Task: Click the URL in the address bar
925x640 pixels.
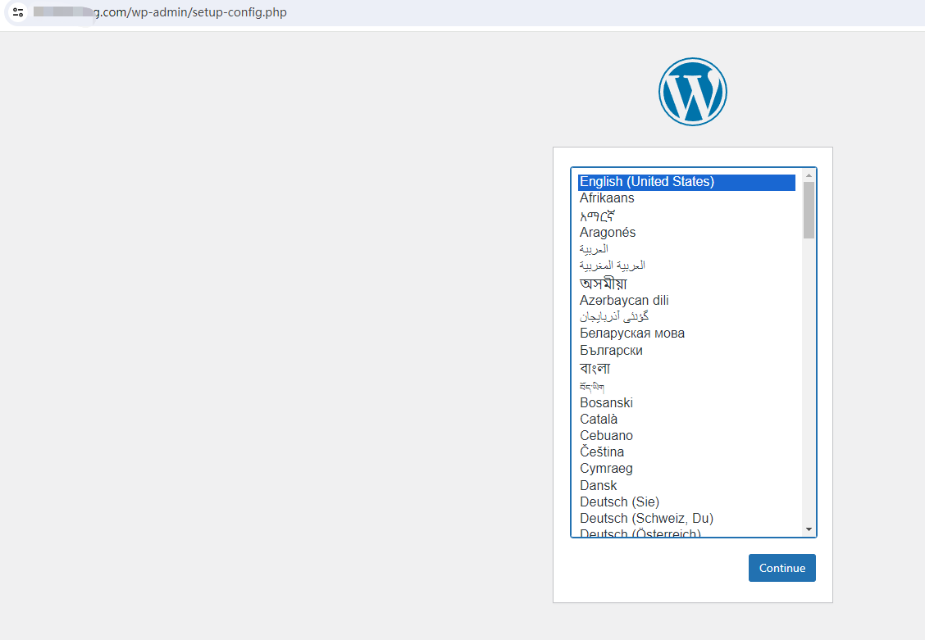Action: point(160,12)
